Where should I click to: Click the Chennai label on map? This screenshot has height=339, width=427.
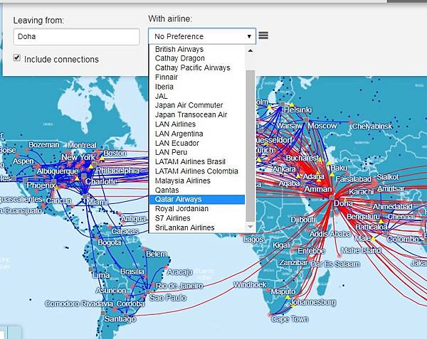point(401,217)
